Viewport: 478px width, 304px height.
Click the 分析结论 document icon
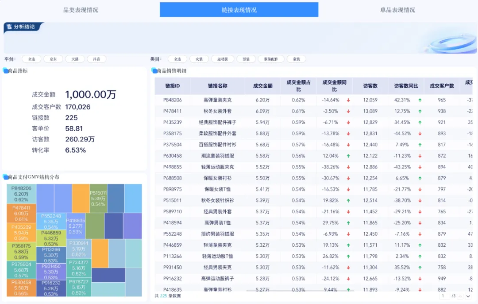9,27
